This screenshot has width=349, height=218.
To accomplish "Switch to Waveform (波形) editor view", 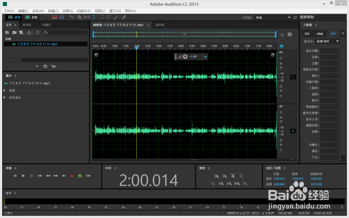I will 14,17.
